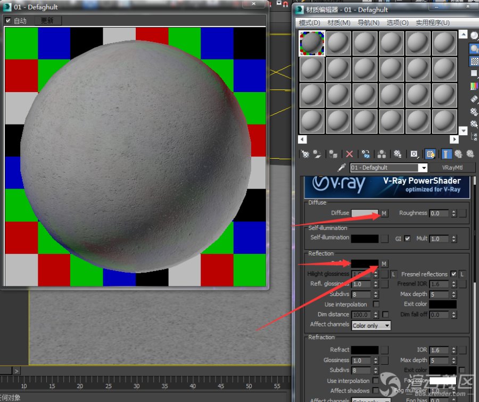
Task: Toggle the GI checkbox in Self-illumination
Action: click(407, 239)
